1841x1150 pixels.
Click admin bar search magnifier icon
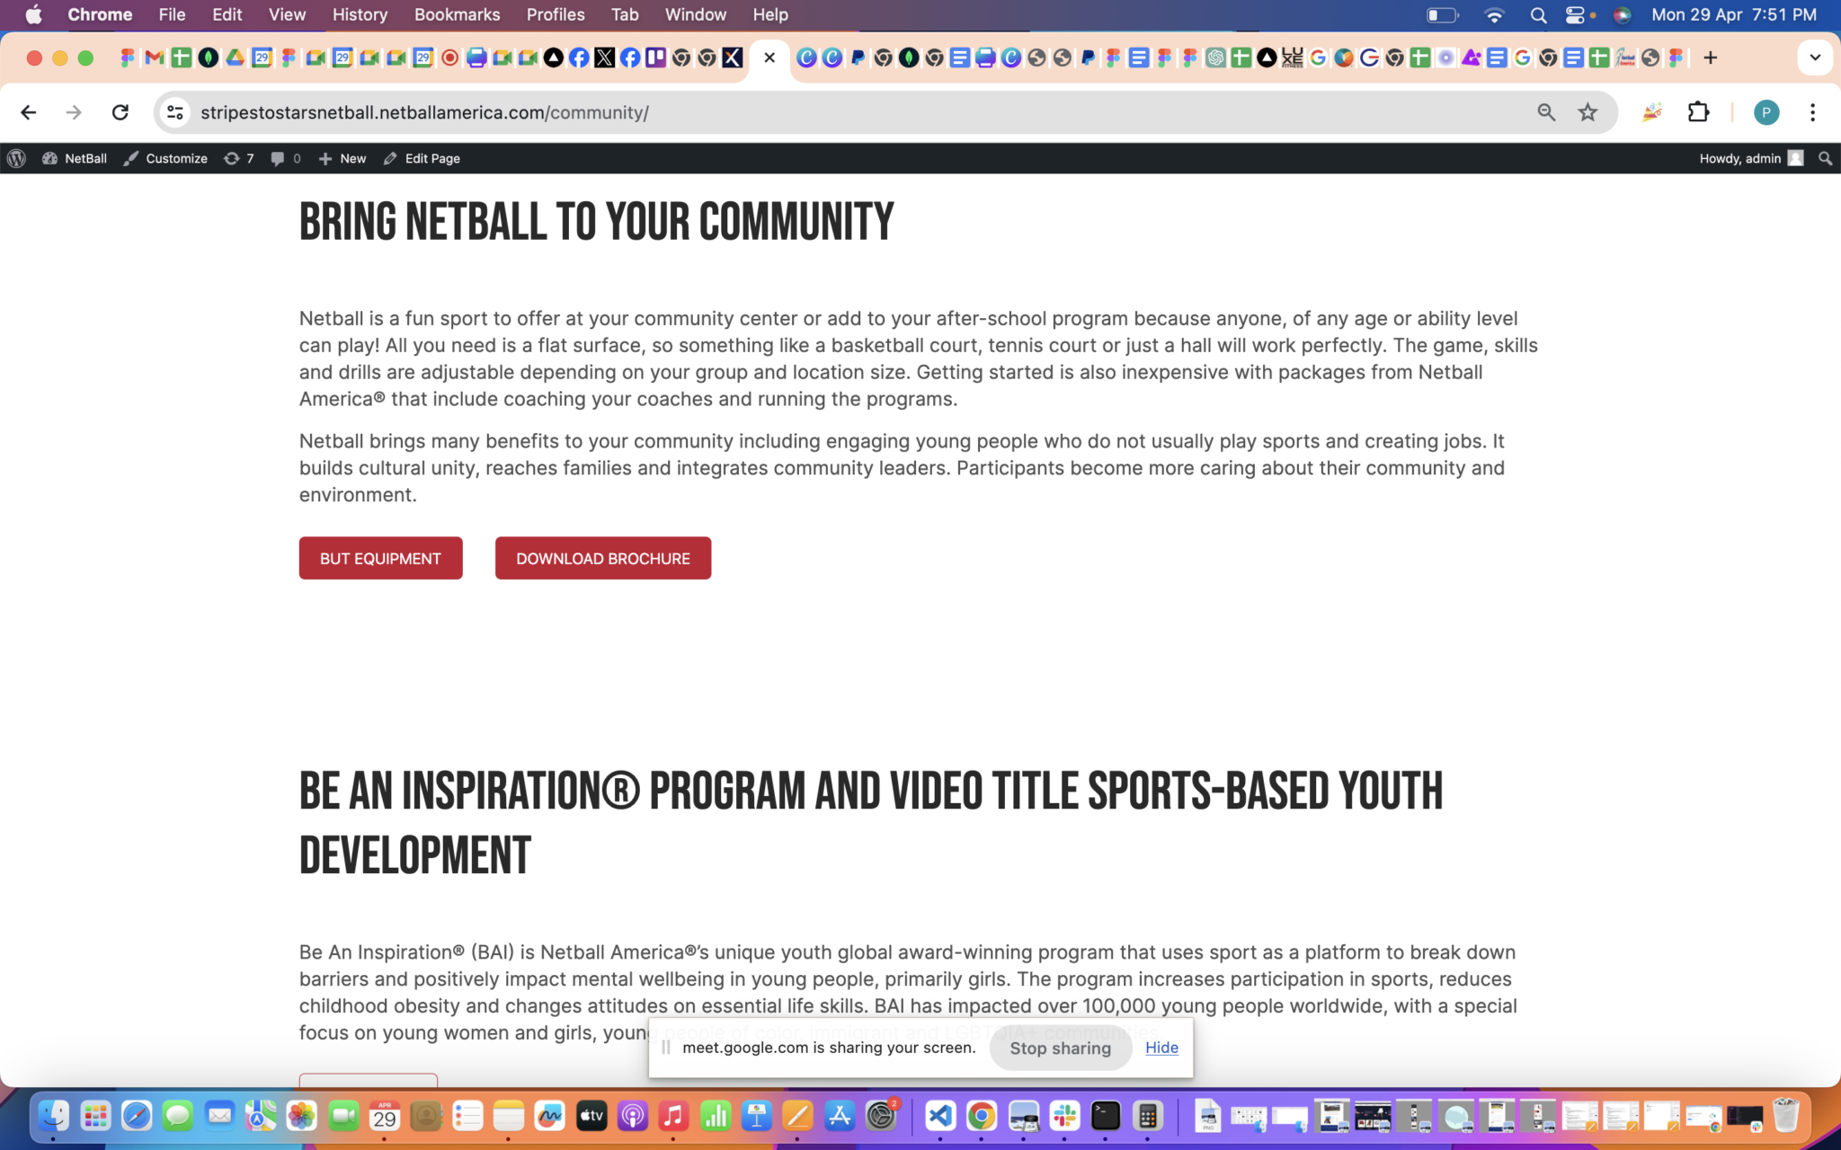coord(1825,158)
